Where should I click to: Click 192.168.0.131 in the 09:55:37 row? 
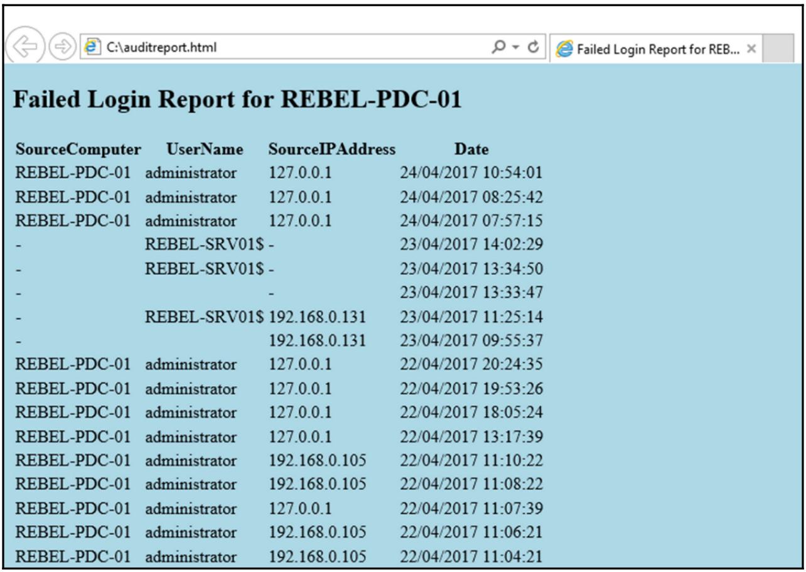[317, 340]
